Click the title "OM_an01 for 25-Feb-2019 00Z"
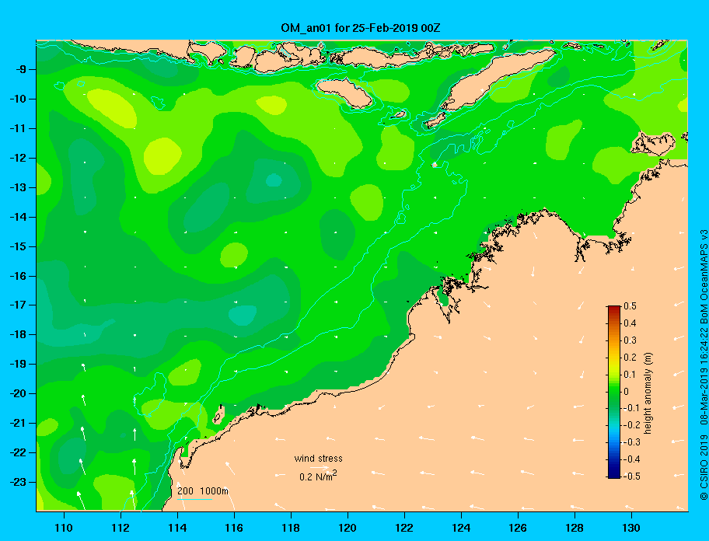 361,28
